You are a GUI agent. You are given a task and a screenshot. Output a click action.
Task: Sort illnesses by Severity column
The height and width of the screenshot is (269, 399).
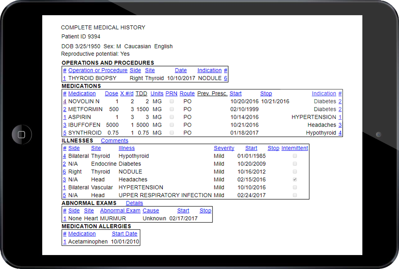[224, 148]
